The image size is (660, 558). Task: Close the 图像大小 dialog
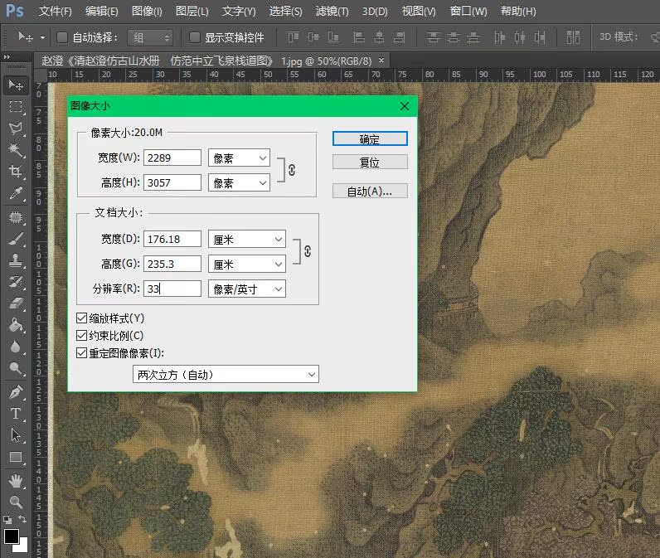coord(405,106)
